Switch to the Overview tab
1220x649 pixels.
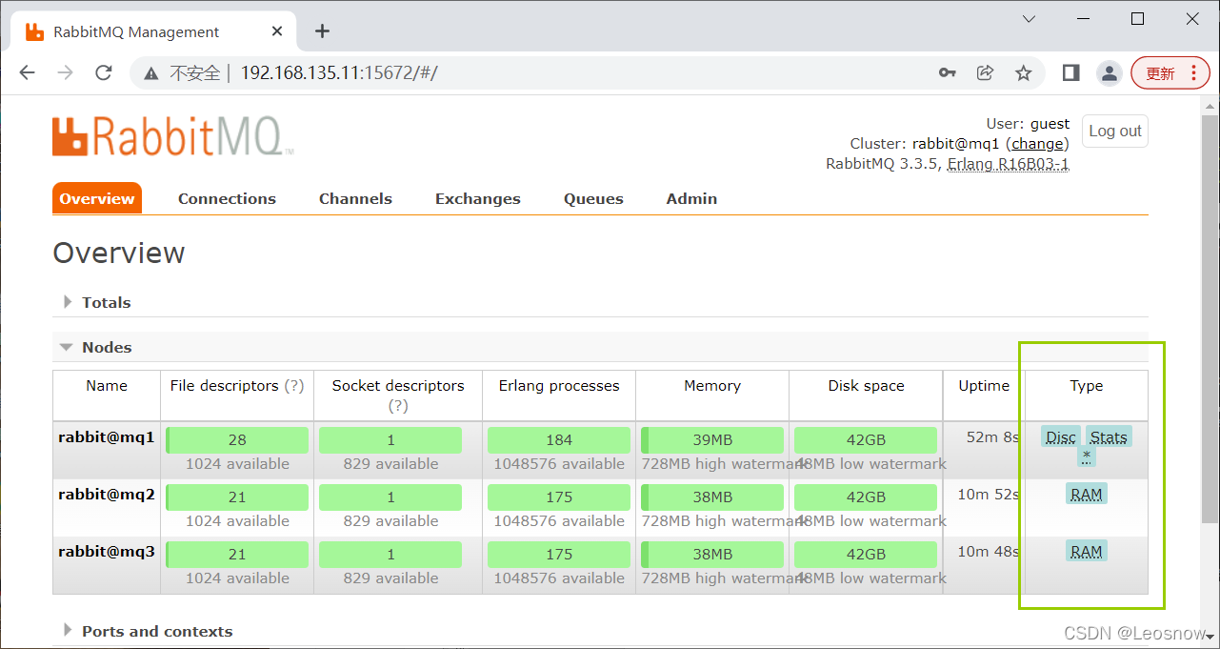97,198
